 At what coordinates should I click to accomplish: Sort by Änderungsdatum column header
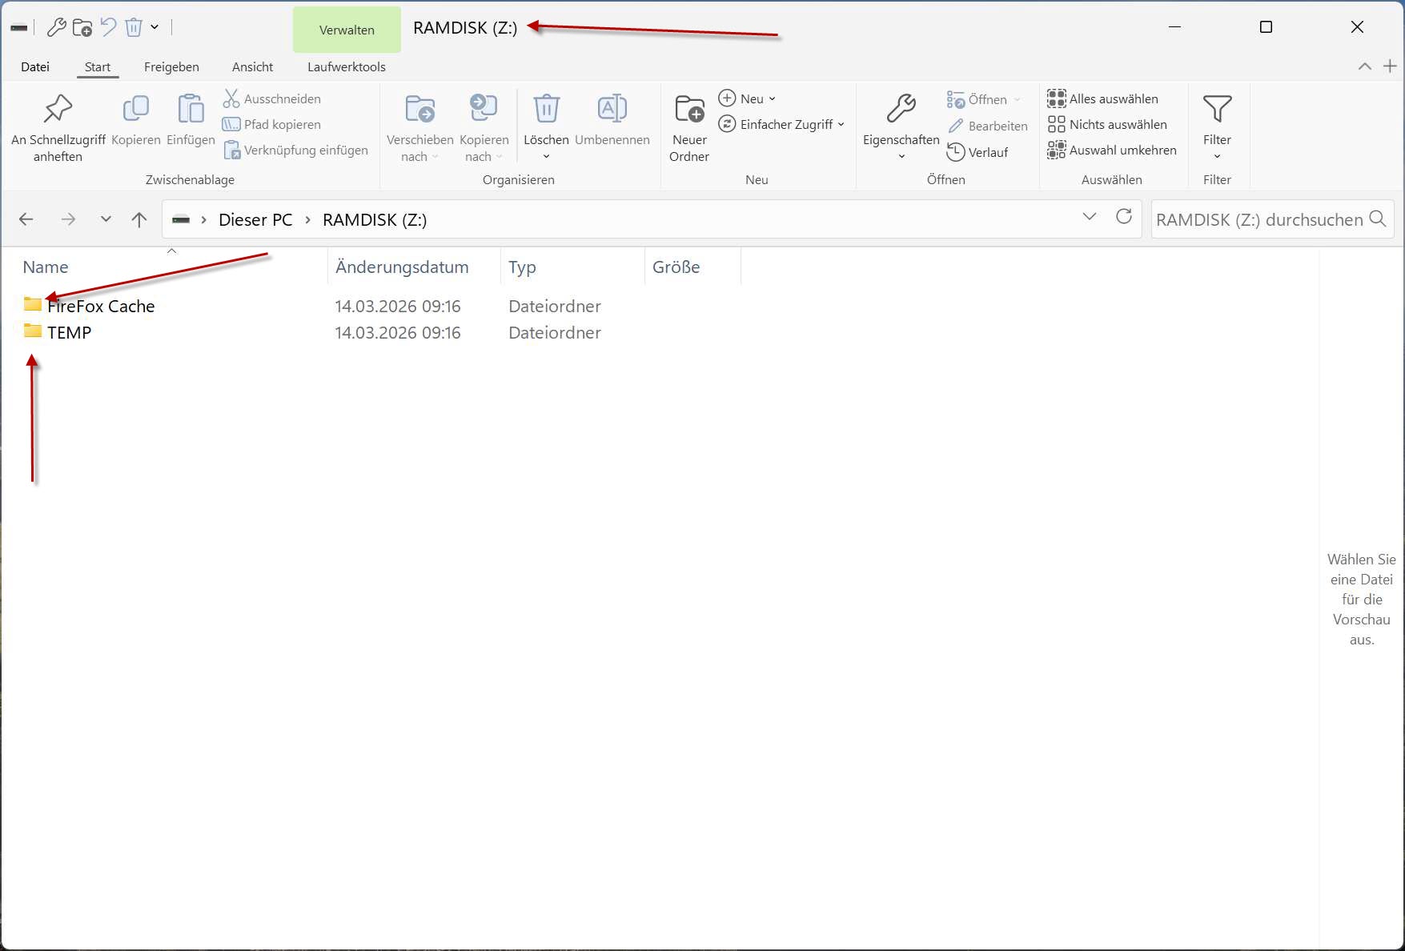402,267
